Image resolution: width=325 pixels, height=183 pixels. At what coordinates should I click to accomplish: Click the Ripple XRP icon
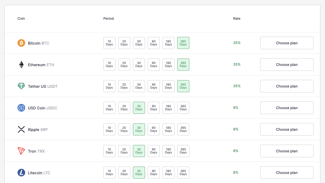click(x=21, y=129)
